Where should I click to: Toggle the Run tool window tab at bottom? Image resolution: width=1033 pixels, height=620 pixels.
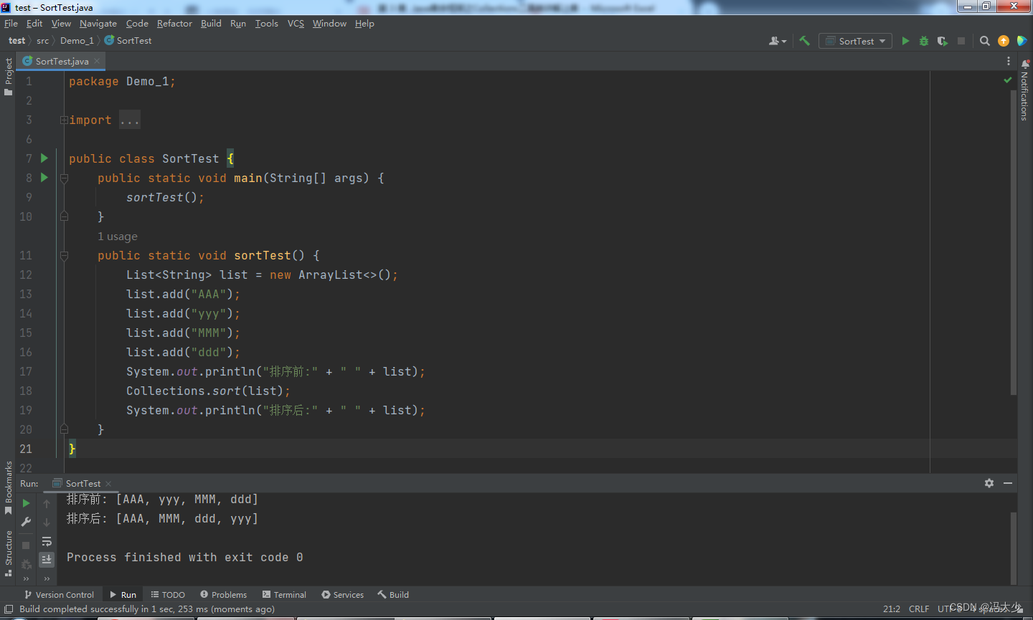pyautogui.click(x=123, y=595)
